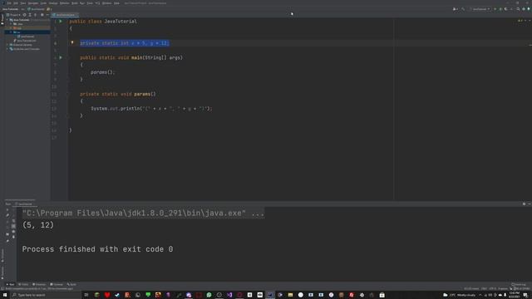Click the Debug bug icon in top toolbar

click(500, 9)
